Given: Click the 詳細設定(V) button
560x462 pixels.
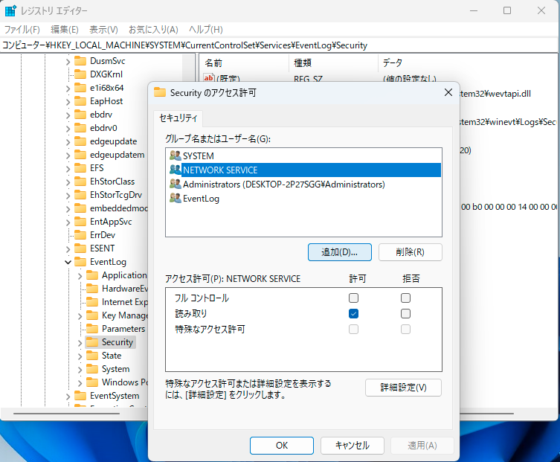Looking at the screenshot, I should click(403, 388).
